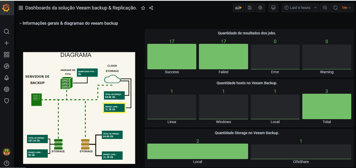The height and width of the screenshot is (168, 356).
Task: Open the Last 6 hours time picker
Action: point(300,8)
